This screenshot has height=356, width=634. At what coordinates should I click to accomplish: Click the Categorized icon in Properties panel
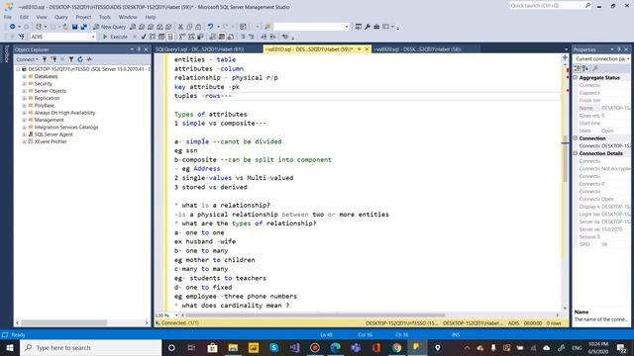(x=578, y=68)
